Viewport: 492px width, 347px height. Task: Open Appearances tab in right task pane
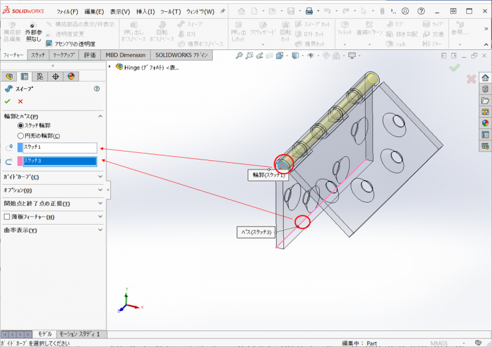(x=485, y=122)
